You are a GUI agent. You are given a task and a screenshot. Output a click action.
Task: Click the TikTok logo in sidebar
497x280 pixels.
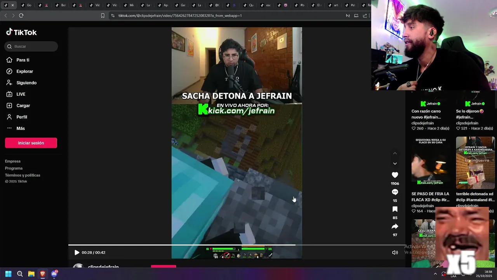21,32
